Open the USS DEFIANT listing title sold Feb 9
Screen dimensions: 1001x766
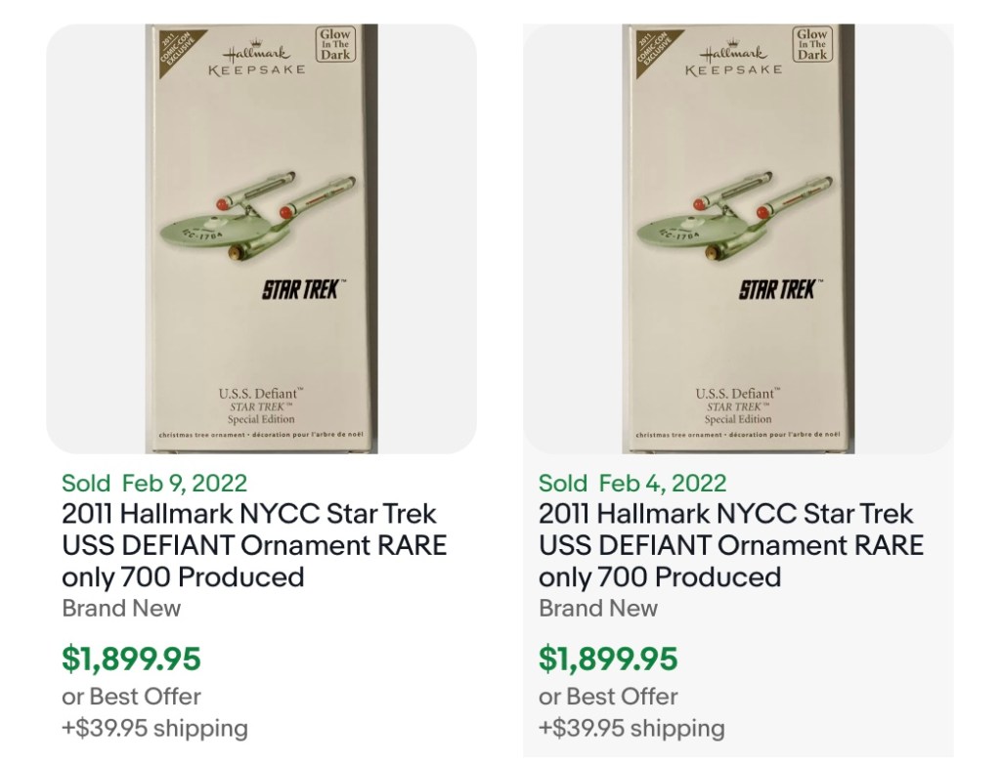(x=254, y=544)
